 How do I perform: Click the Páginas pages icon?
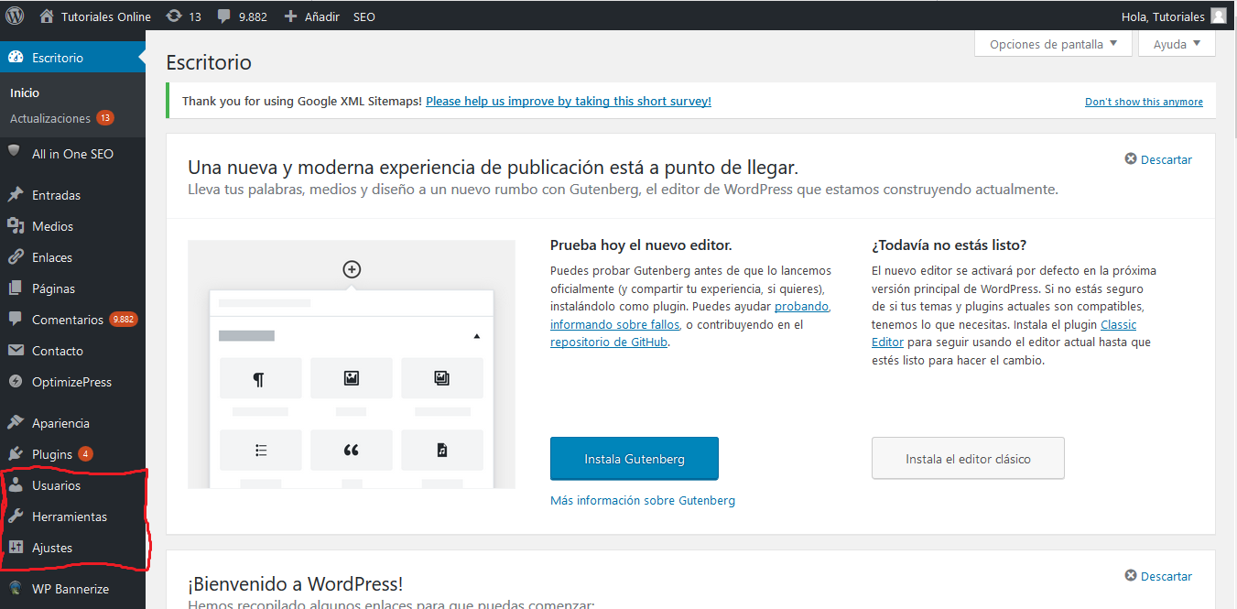click(15, 288)
